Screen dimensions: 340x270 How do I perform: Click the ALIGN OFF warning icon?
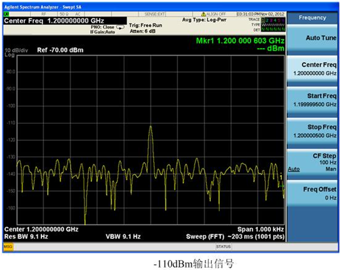pyautogui.click(x=203, y=14)
